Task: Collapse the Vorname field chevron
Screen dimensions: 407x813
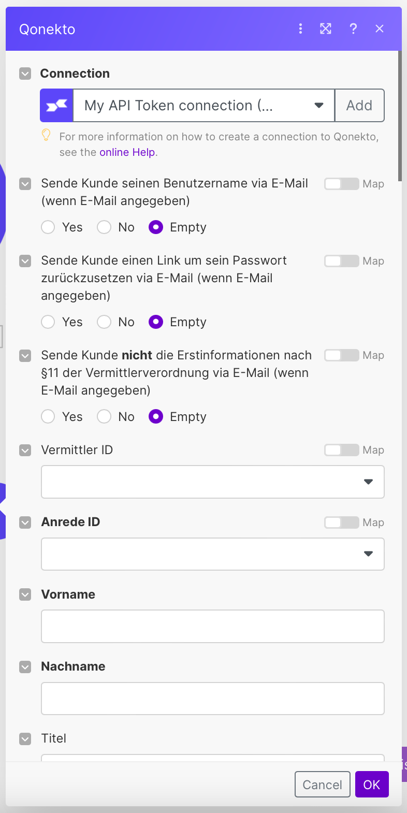Action: pos(25,594)
